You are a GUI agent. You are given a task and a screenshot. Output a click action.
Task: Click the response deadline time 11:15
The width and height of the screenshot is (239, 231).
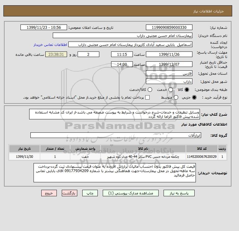pos(122,54)
